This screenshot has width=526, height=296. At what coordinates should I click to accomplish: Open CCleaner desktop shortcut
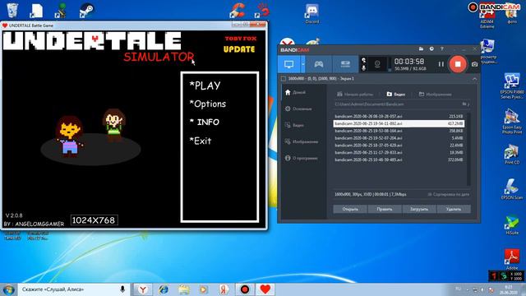coord(237,11)
